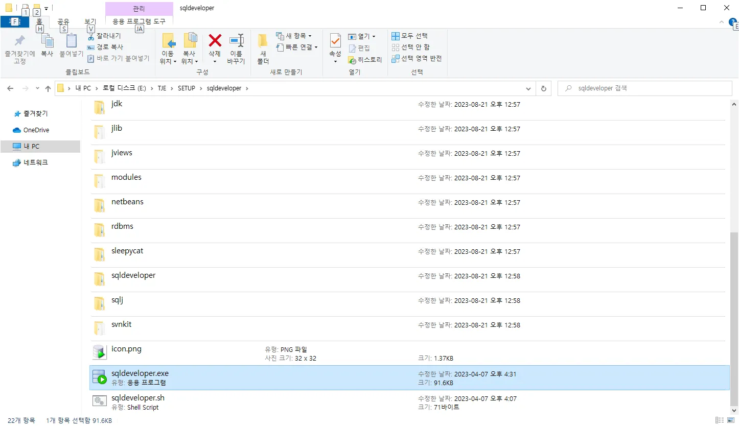739x427 pixels.
Task: Click the sqldeveloper.exe application icon
Action: coord(99,377)
